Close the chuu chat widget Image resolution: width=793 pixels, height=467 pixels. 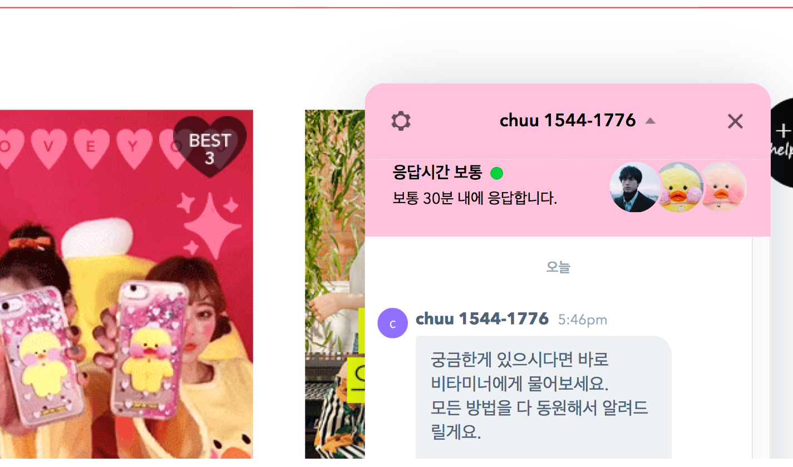coord(735,121)
